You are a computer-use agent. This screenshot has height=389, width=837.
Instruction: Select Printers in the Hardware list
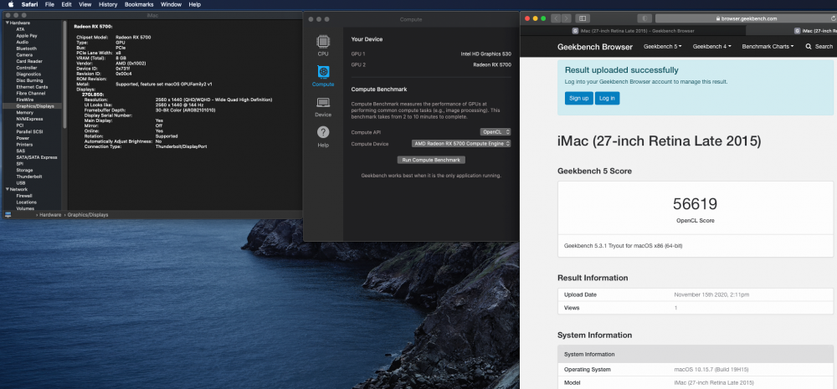click(x=24, y=145)
